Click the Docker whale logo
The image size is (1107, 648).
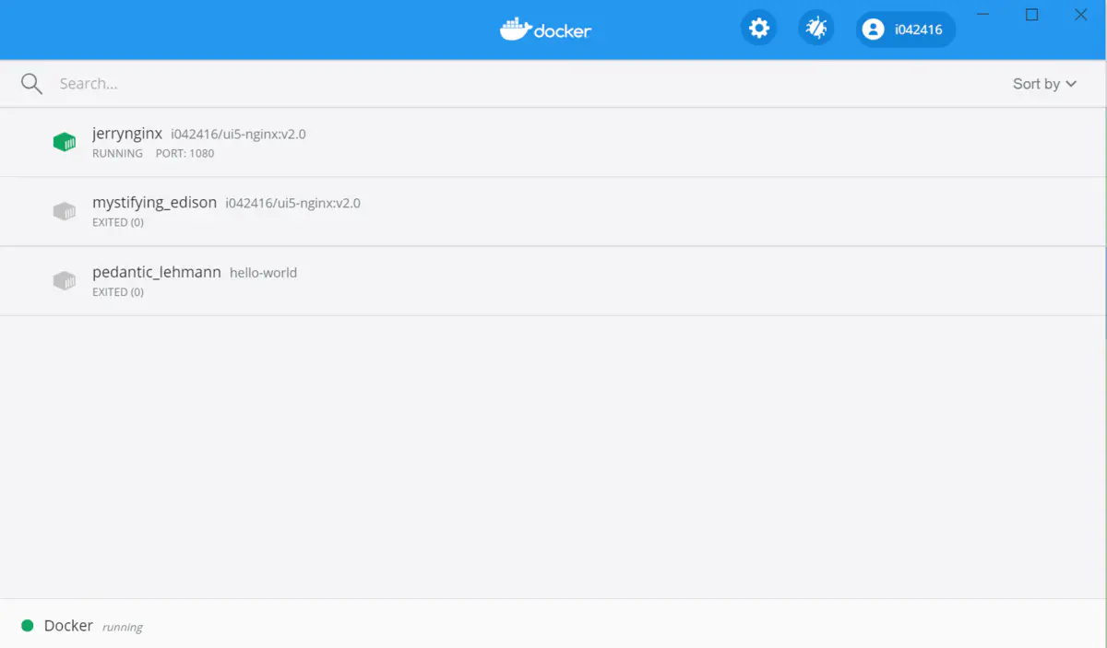tap(515, 28)
